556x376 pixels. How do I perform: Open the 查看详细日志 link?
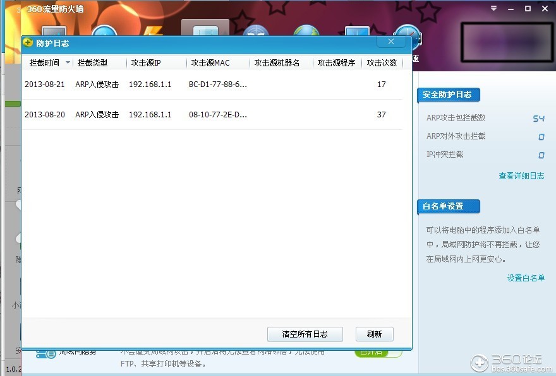click(521, 176)
